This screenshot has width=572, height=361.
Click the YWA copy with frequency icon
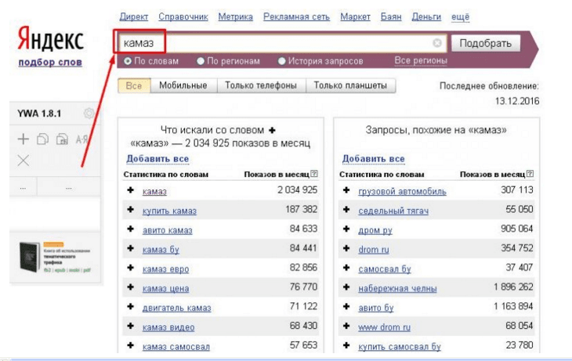tap(62, 139)
